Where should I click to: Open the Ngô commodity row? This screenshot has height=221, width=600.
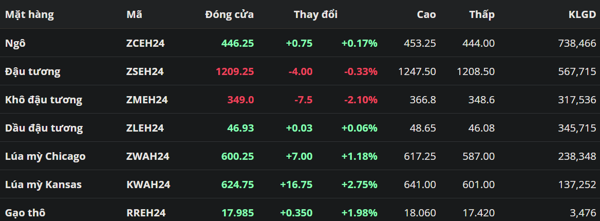coord(15,43)
